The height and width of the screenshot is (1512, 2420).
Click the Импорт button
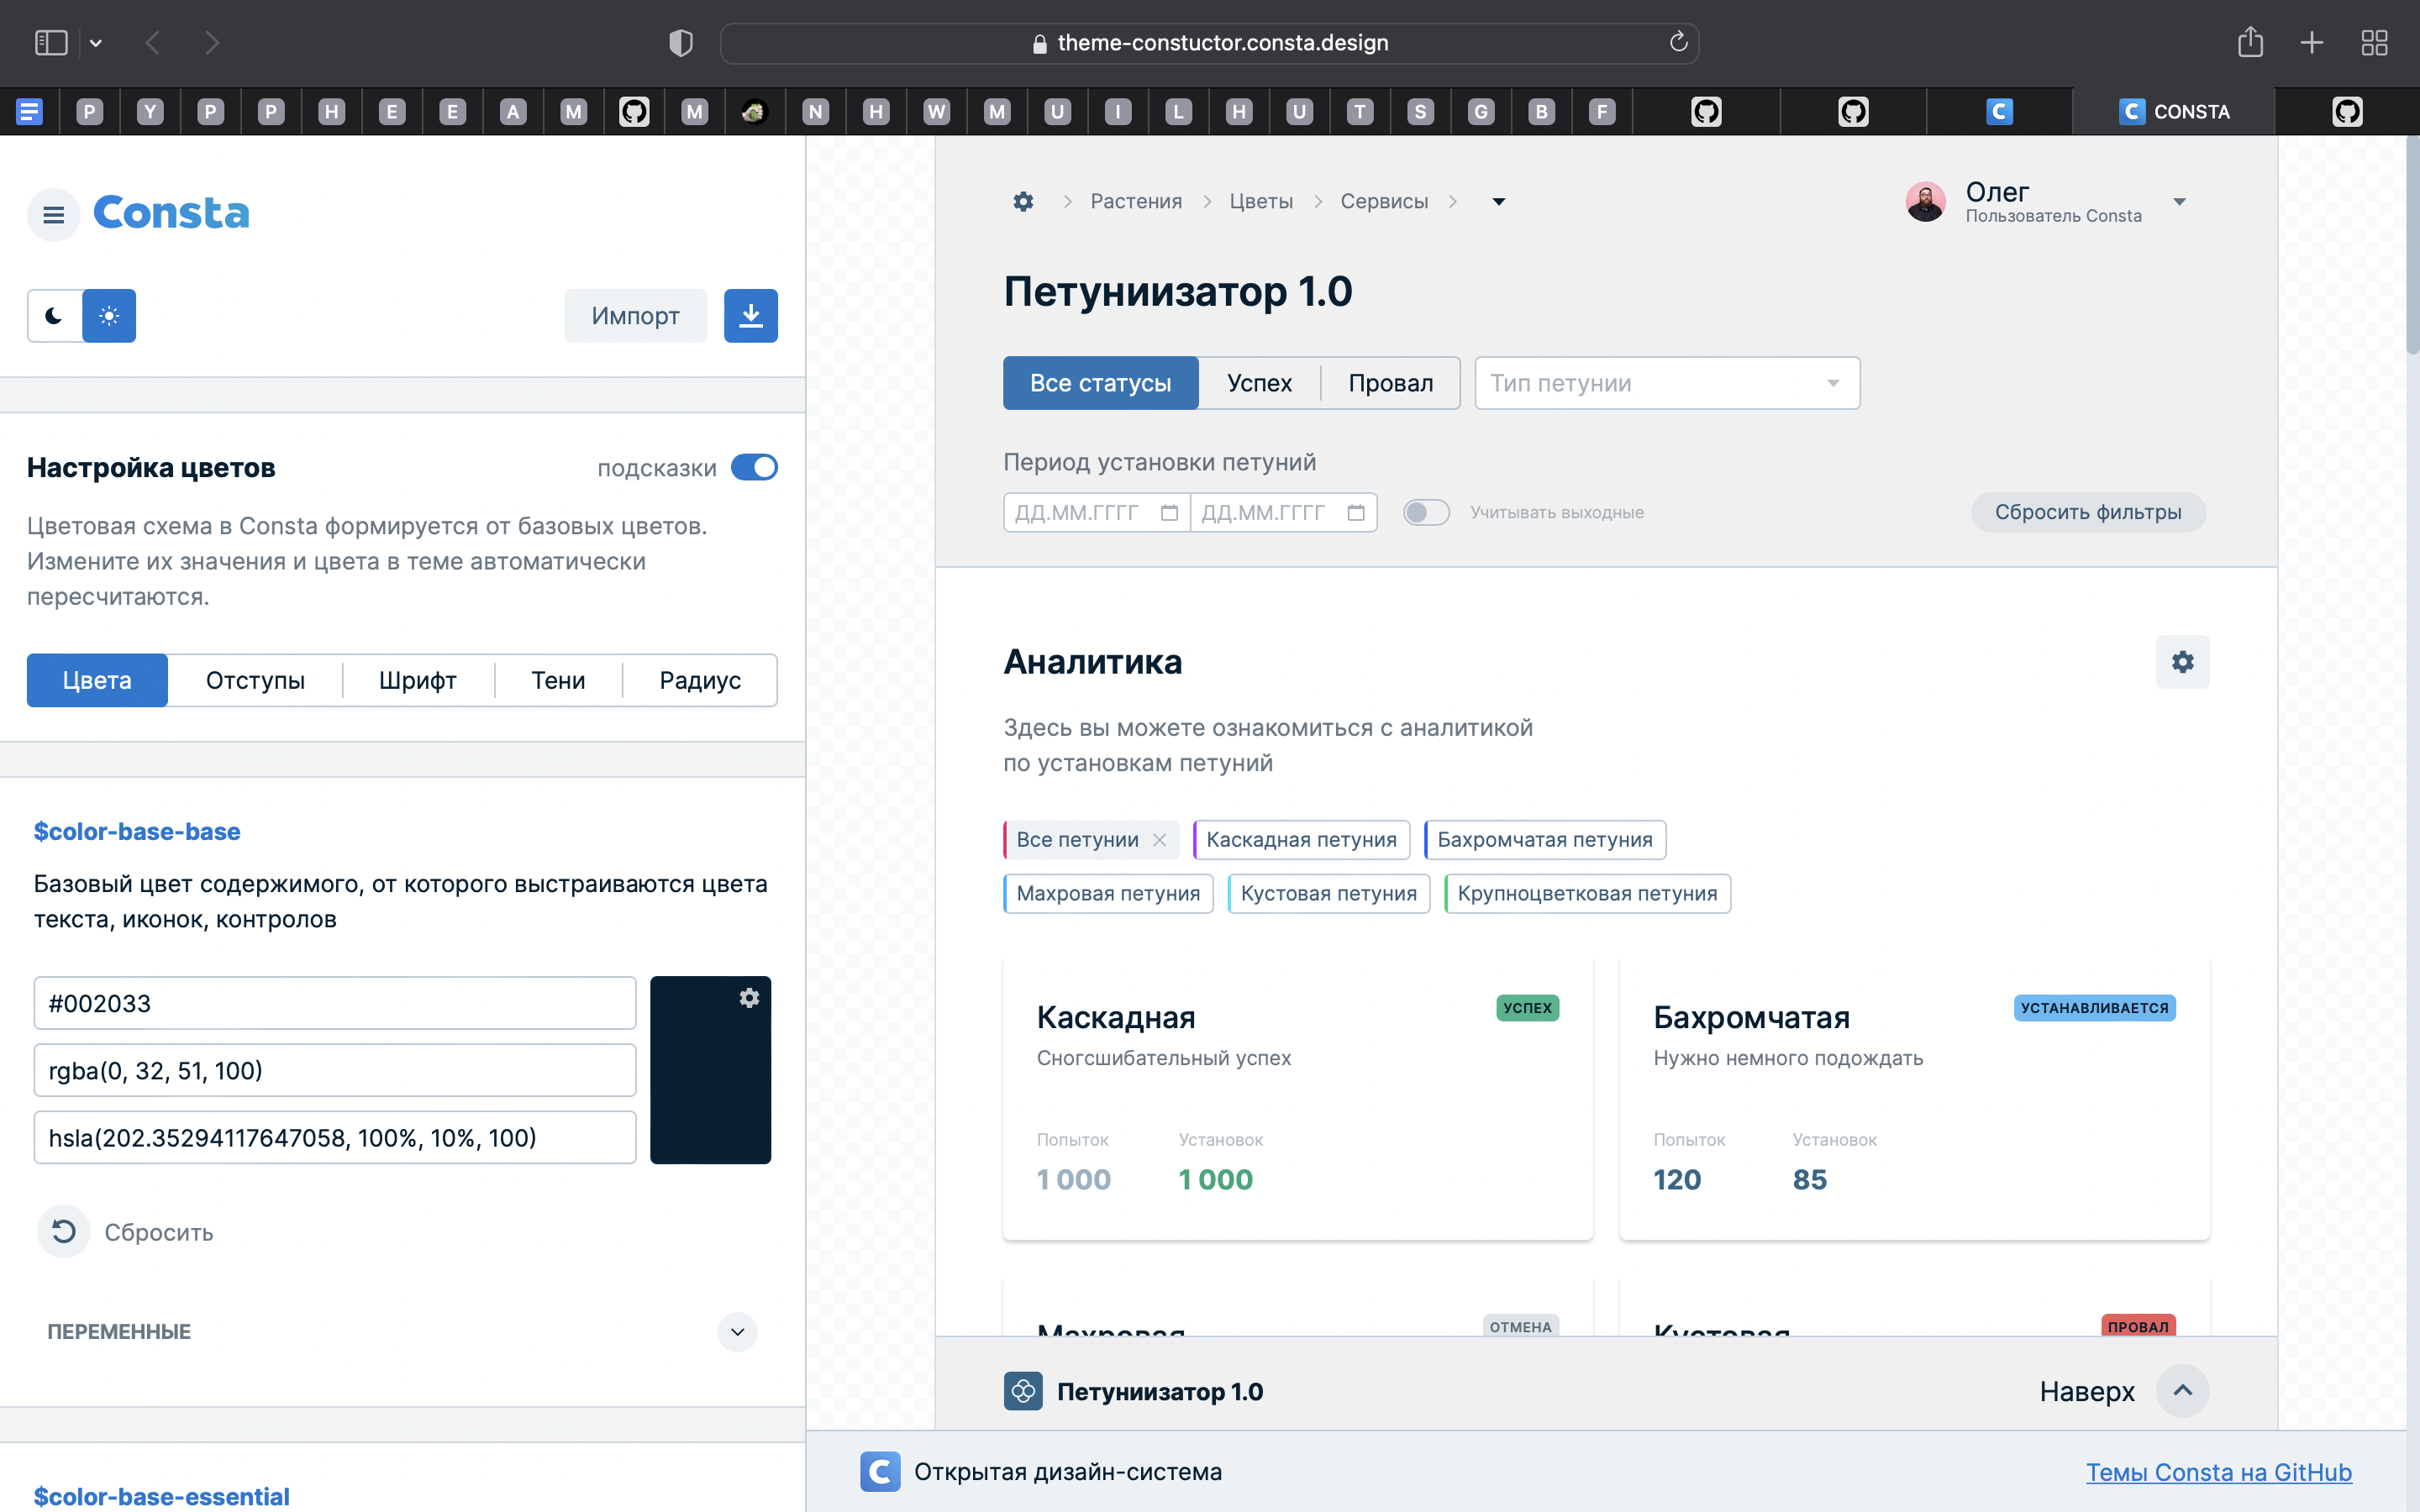pyautogui.click(x=635, y=315)
